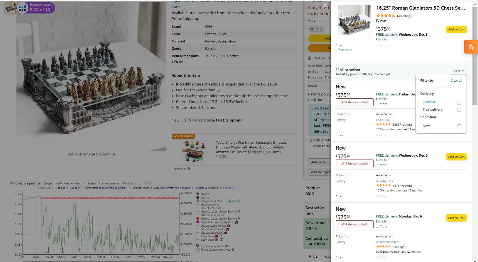Check the Free delivery filter checkbox
Image resolution: width=478 pixels, height=262 pixels.
[x=459, y=110]
